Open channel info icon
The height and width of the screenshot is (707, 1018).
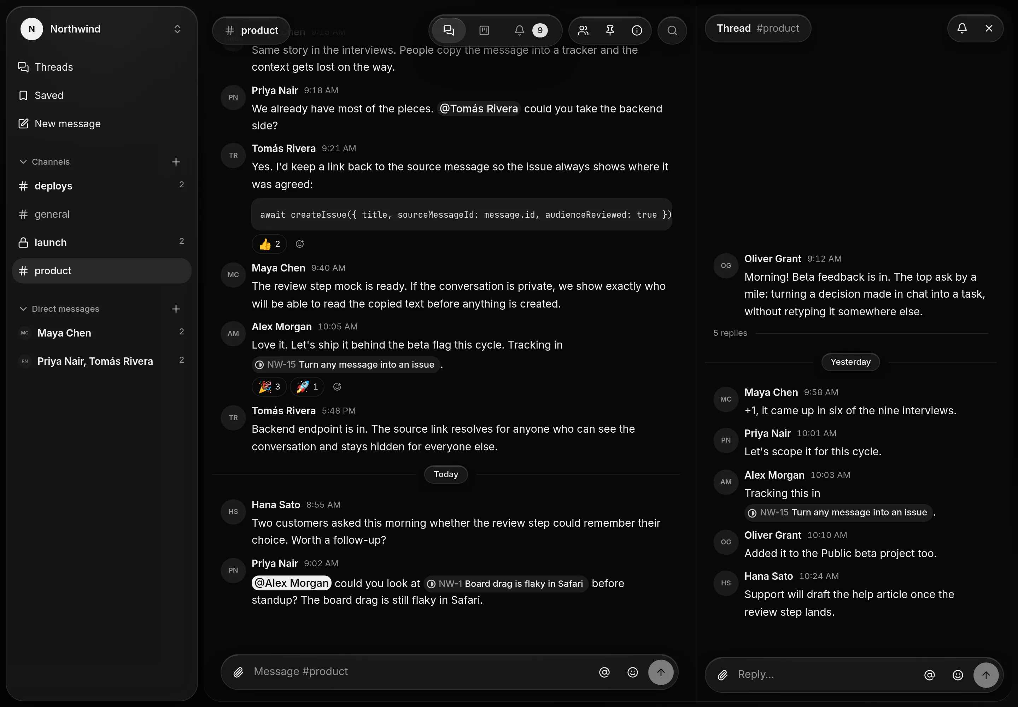coord(637,30)
